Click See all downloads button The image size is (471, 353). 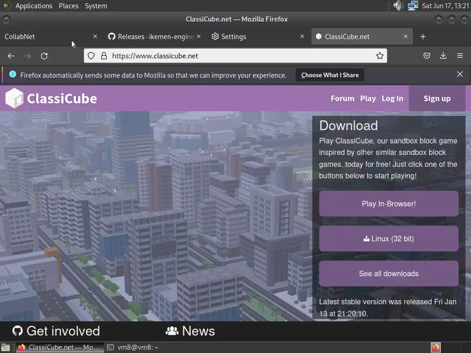tap(389, 273)
